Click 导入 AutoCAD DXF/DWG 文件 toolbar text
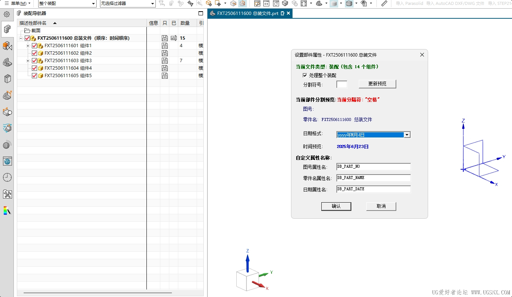Image resolution: width=512 pixels, height=297 pixels. [455, 3]
